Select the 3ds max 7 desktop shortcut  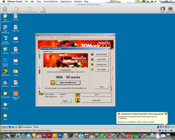pos(5,83)
